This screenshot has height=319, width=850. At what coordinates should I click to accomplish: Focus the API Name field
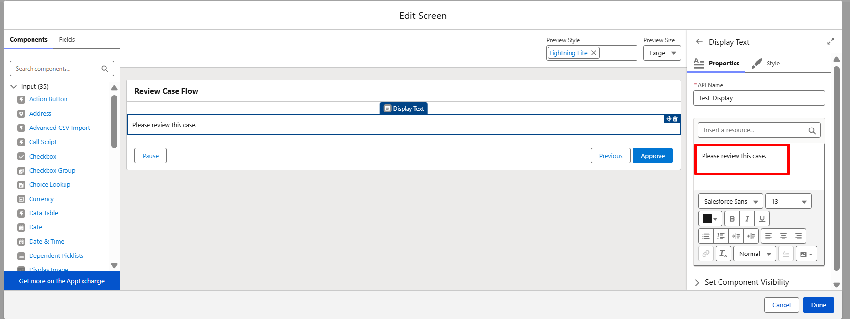(759, 98)
